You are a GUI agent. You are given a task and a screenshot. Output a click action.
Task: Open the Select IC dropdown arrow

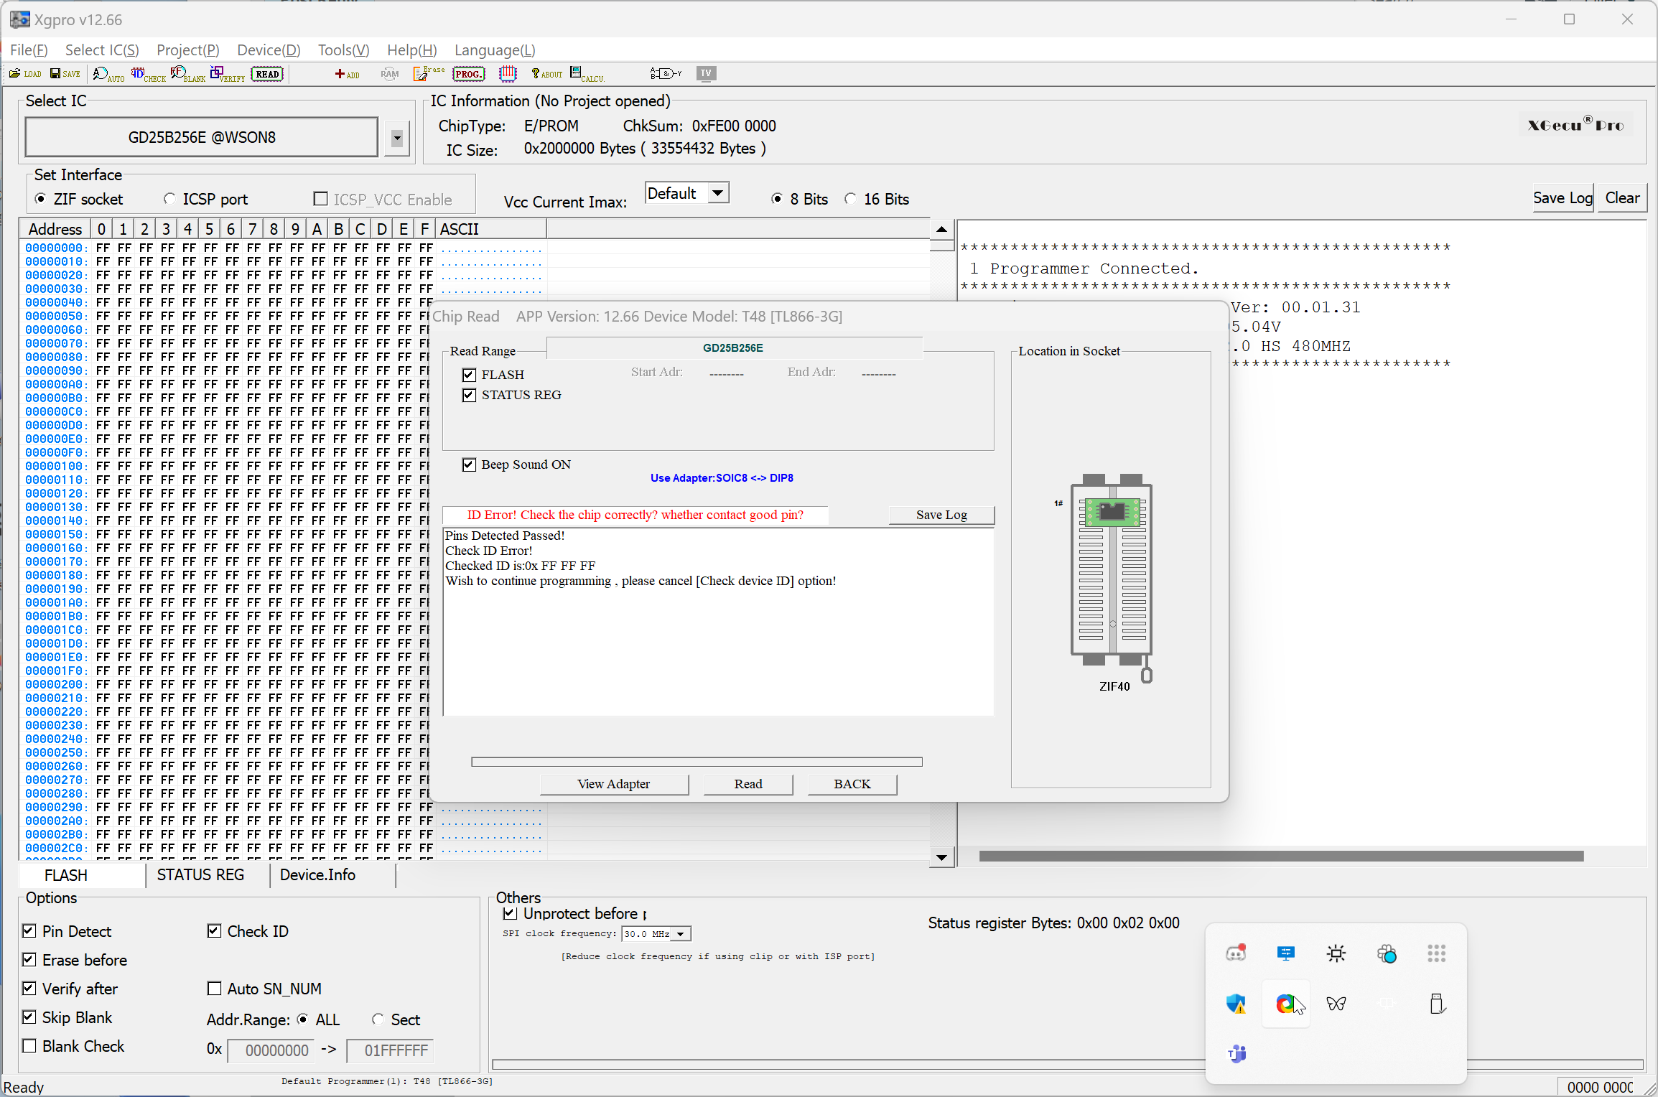click(396, 138)
